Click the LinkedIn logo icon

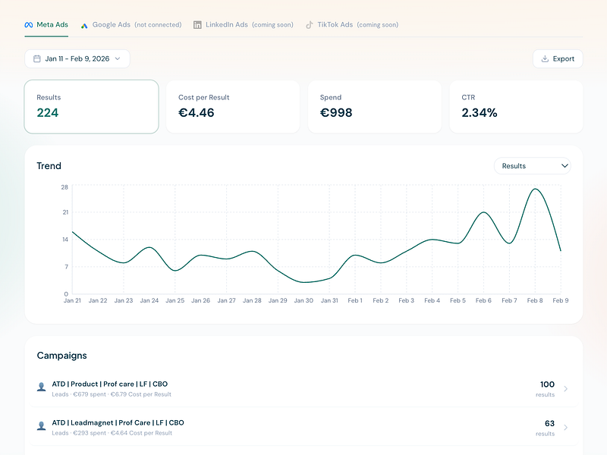point(197,25)
